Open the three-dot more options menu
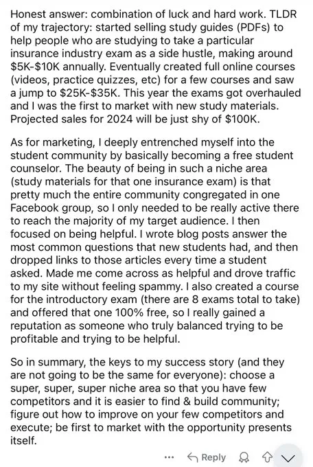 pyautogui.click(x=169, y=457)
